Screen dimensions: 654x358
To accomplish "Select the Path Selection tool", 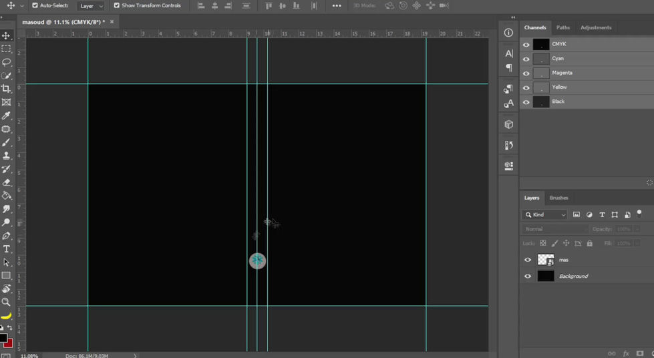I will click(x=6, y=262).
